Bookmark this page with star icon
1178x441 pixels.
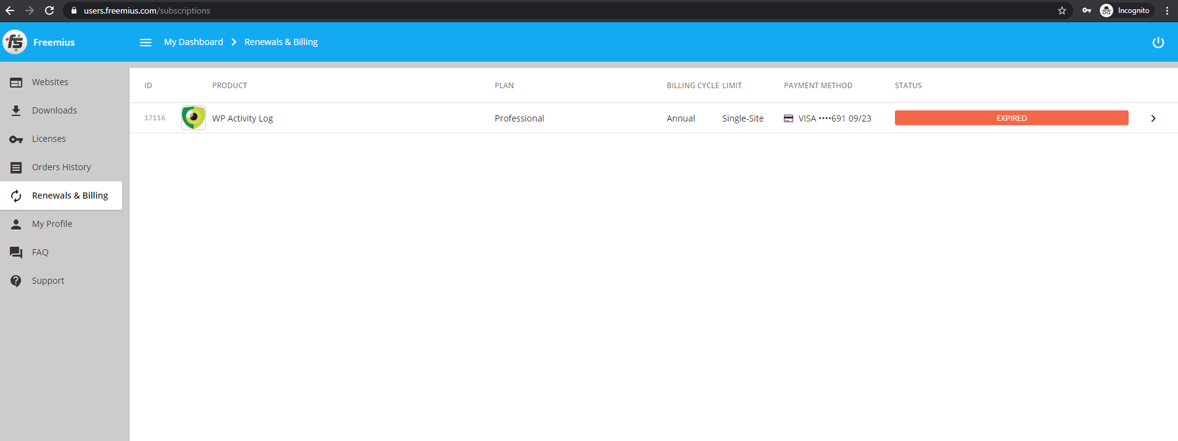1062,10
